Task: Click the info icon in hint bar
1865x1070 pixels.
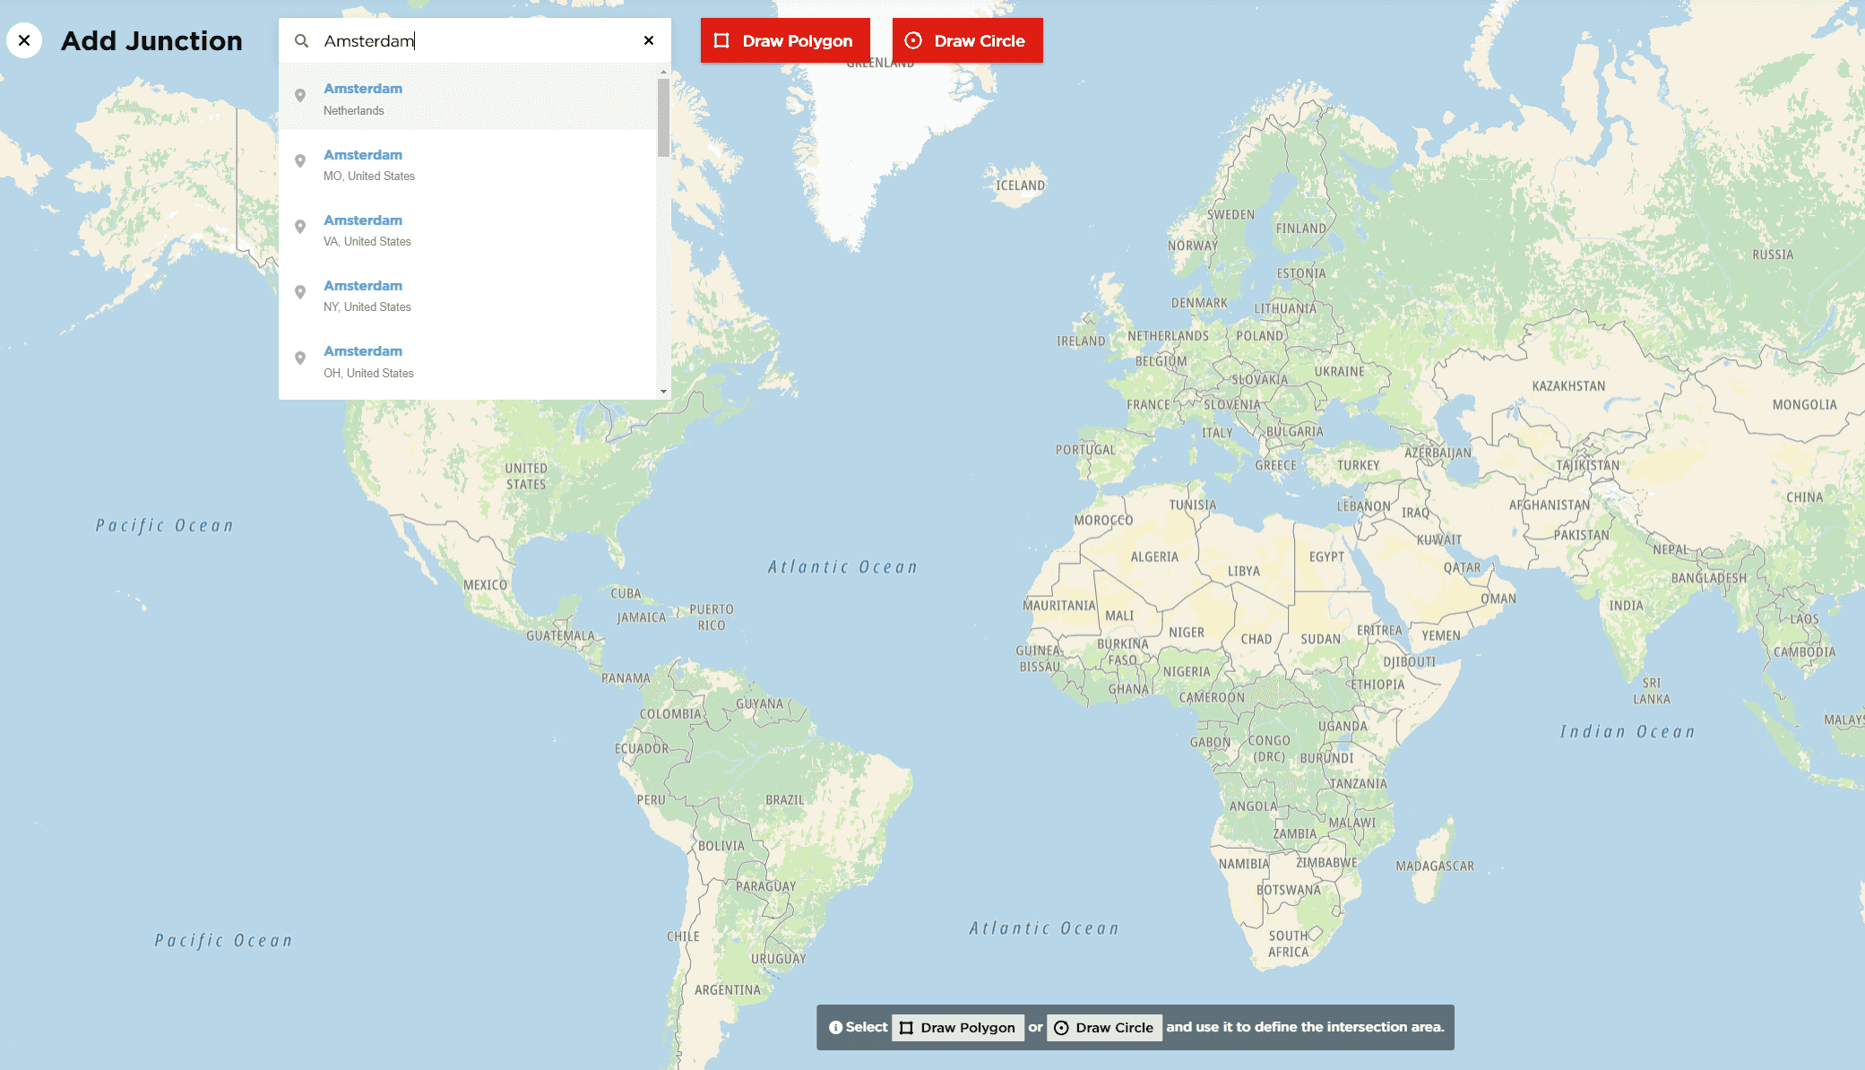Action: pyautogui.click(x=835, y=1028)
